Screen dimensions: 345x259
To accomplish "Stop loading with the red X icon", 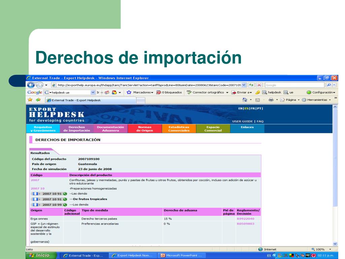I will pos(259,85).
